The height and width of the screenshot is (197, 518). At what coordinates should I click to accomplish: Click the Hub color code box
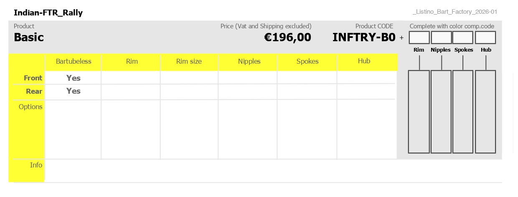485,37
